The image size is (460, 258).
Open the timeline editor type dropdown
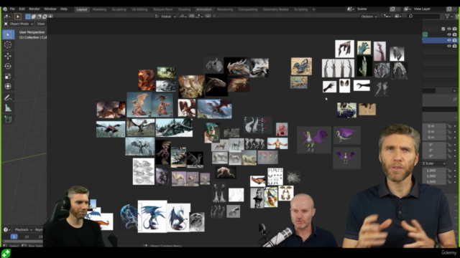click(6, 229)
